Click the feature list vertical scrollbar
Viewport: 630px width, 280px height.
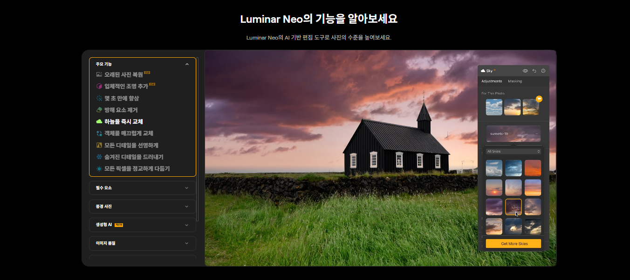198,140
